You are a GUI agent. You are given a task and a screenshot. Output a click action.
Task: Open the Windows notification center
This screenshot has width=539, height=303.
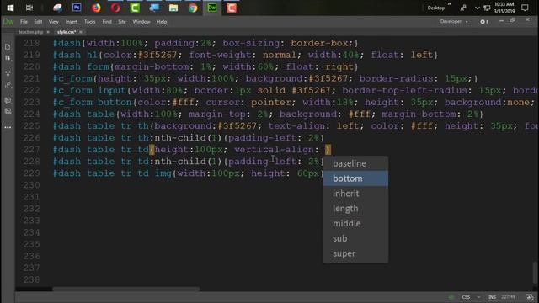coord(525,8)
